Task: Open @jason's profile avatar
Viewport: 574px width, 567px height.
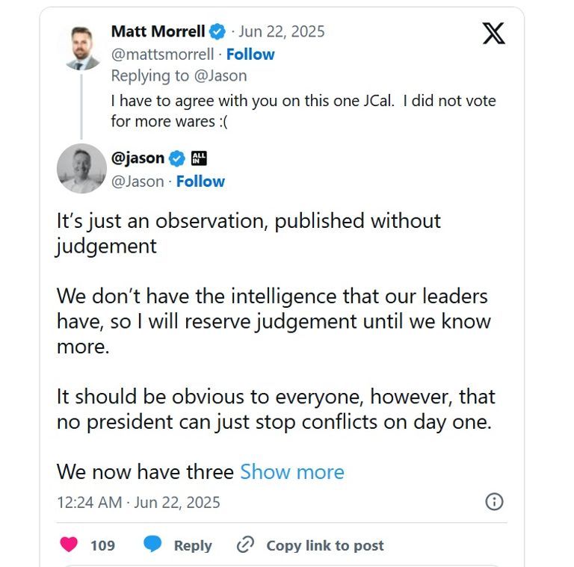Action: 81,169
